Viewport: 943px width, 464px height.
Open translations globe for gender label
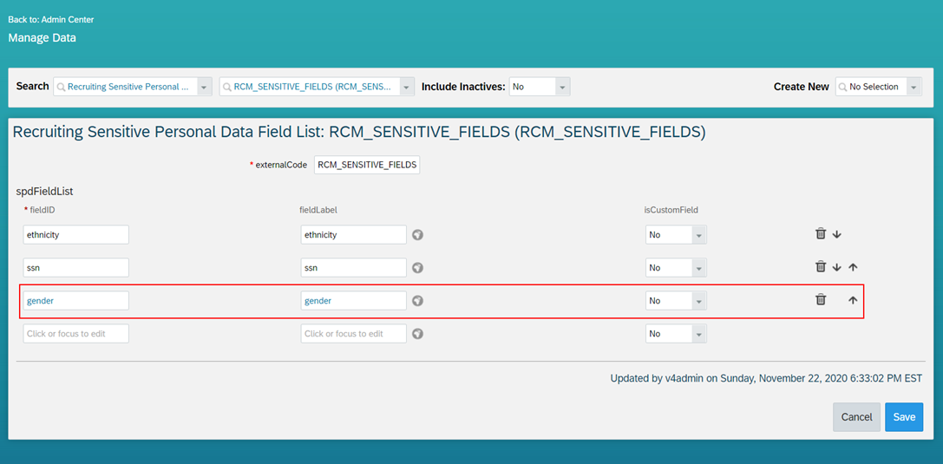click(x=418, y=301)
